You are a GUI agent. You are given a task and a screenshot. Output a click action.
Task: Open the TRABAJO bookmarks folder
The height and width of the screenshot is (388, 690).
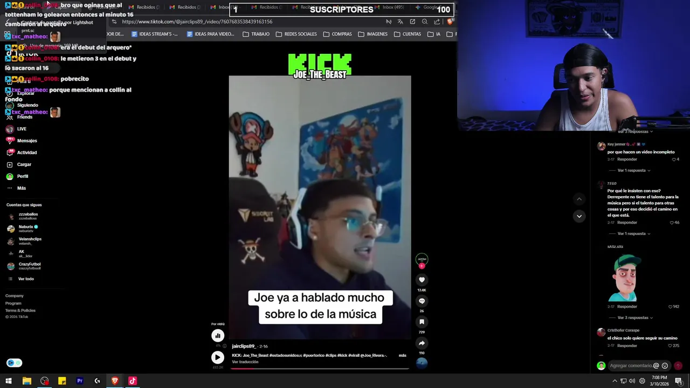point(256,34)
